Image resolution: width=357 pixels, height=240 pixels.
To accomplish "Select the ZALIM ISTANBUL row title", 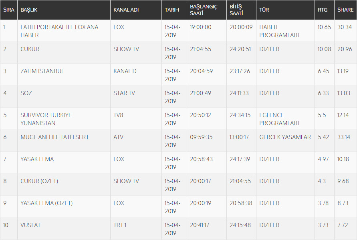I will point(42,71).
